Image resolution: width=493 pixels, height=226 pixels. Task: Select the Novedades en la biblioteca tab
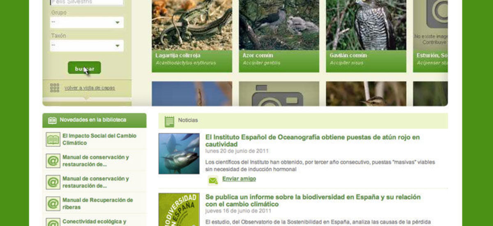pos(94,120)
